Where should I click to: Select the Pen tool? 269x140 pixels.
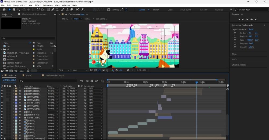[x=53, y=9]
